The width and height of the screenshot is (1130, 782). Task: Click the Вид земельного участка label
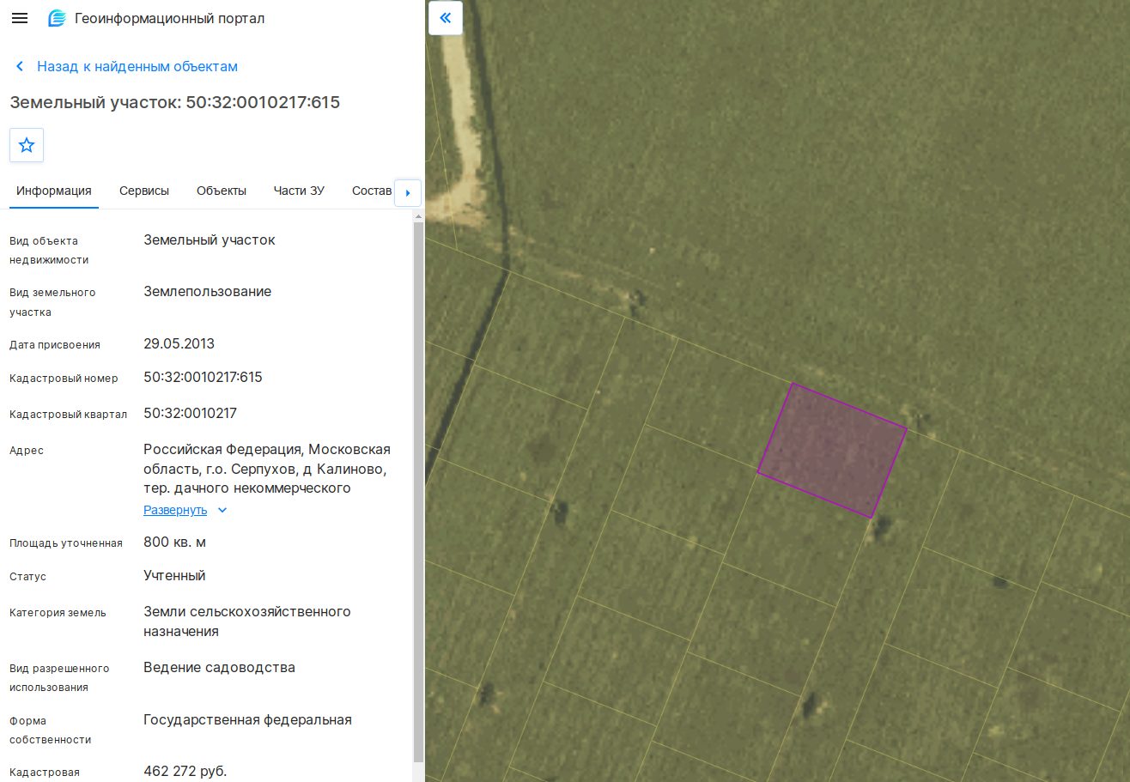(x=52, y=302)
